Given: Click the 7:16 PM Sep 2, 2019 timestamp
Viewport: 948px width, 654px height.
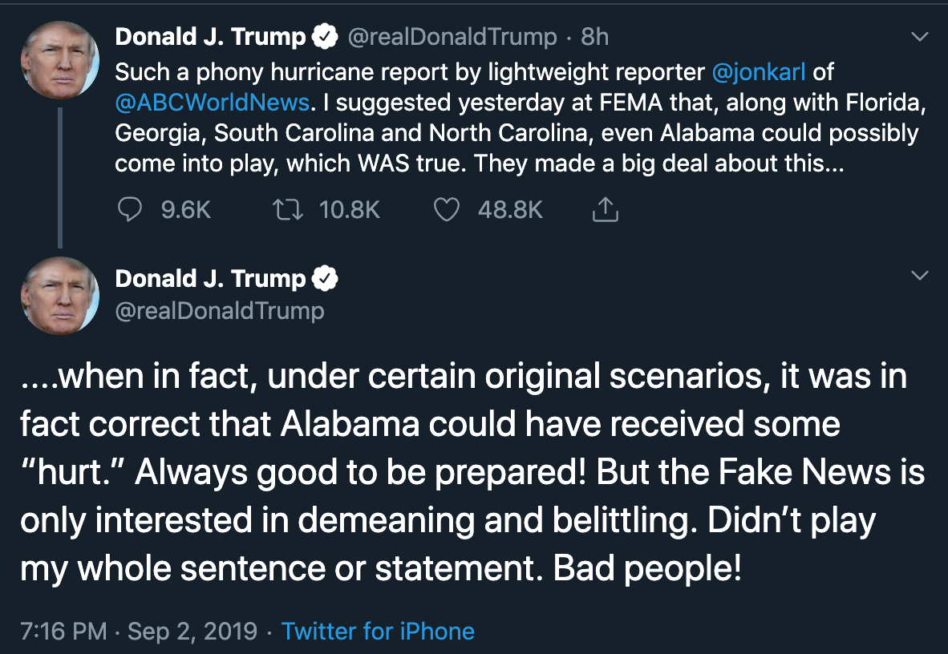Looking at the screenshot, I should tap(139, 631).
